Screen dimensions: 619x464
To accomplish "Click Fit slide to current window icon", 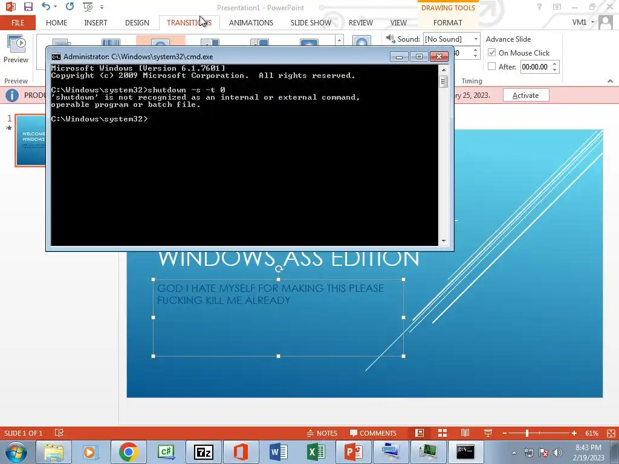I will pyautogui.click(x=611, y=433).
